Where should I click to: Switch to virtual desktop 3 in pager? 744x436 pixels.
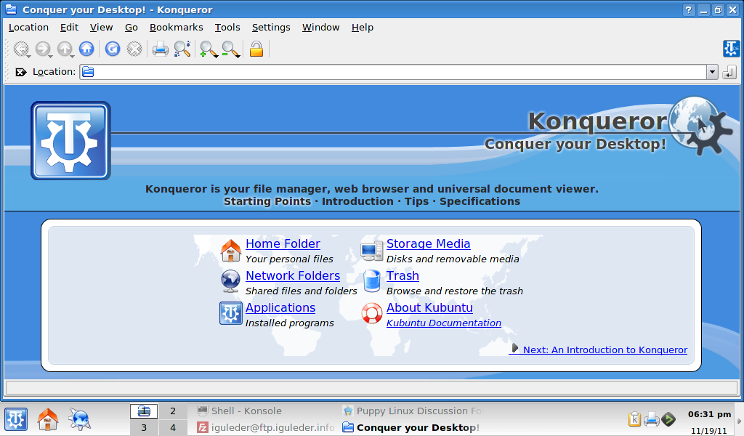click(144, 427)
